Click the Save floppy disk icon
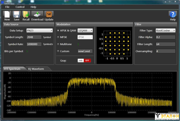The width and height of the screenshot is (180, 121). pyautogui.click(x=16, y=14)
